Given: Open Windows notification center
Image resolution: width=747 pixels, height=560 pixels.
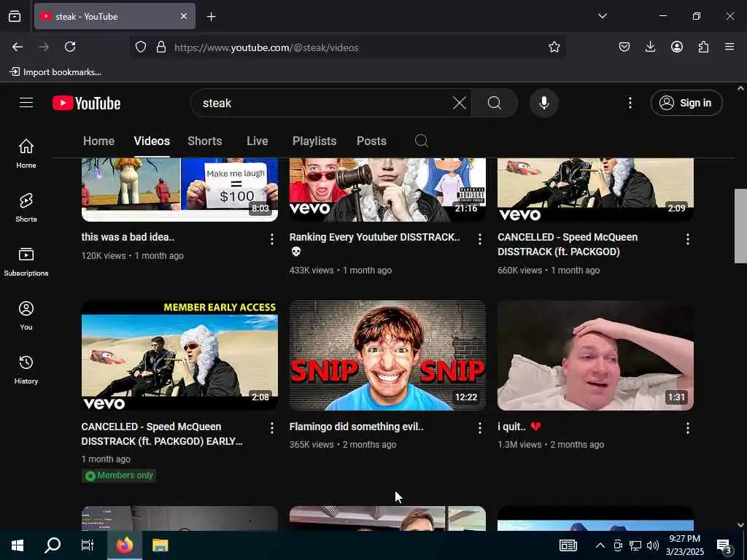Looking at the screenshot, I should tap(724, 545).
